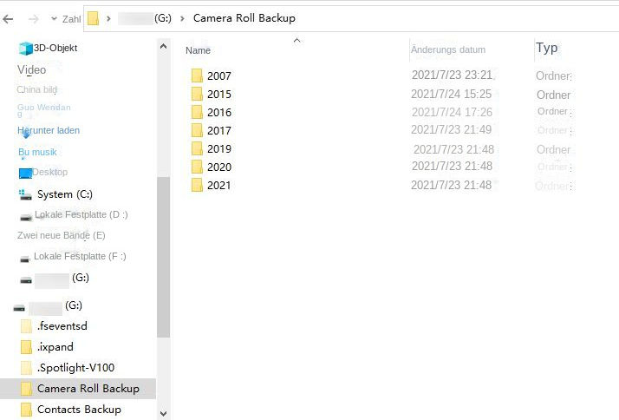Click the folder name 2021
Viewport: 619px width, 420px height.
coord(219,186)
